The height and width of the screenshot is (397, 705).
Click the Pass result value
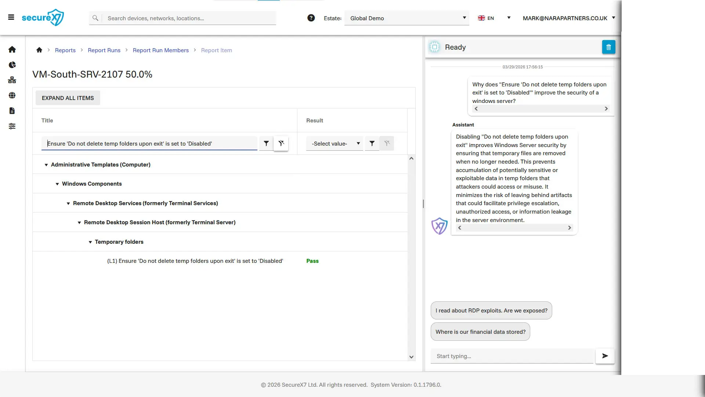coord(312,261)
